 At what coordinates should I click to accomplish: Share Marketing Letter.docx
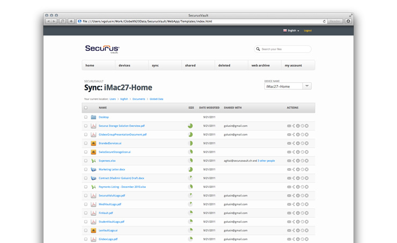tap(293, 170)
